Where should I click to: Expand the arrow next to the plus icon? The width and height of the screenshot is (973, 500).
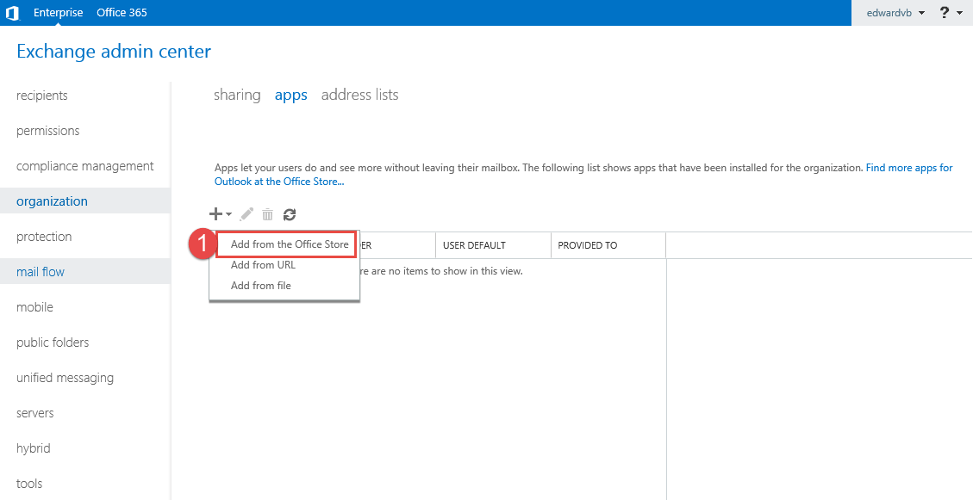click(228, 215)
